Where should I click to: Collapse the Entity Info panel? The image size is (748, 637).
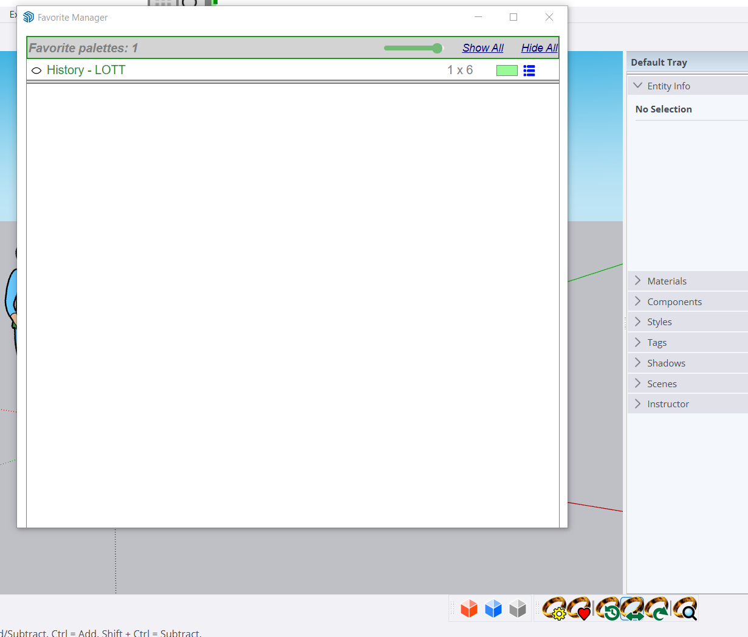[x=638, y=86]
